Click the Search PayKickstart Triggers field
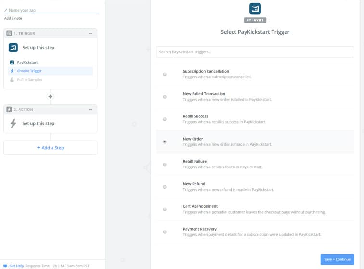 tap(255, 52)
